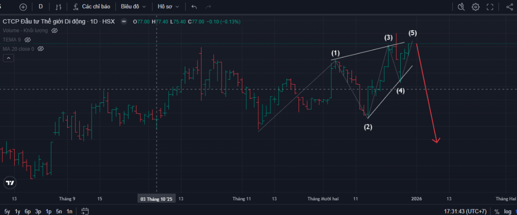Select the MA 20 close 0 legend label

coord(19,49)
